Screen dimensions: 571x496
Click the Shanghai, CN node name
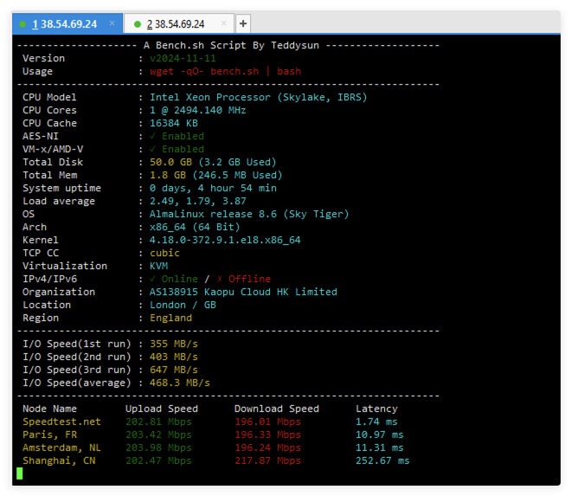pos(59,461)
